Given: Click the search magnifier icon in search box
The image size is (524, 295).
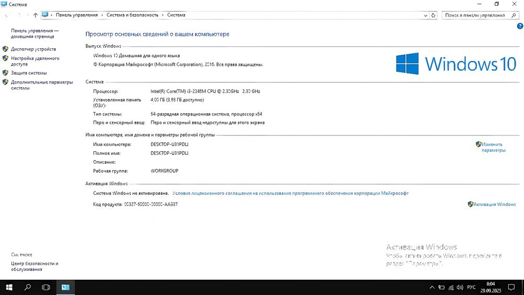Looking at the screenshot, I should [514, 15].
